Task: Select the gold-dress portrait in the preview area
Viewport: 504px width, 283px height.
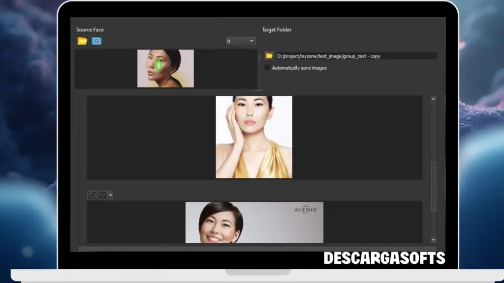Action: pyautogui.click(x=254, y=138)
